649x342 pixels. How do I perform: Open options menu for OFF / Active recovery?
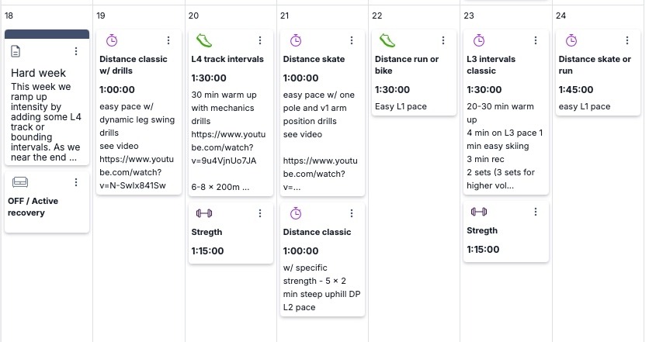pyautogui.click(x=76, y=182)
